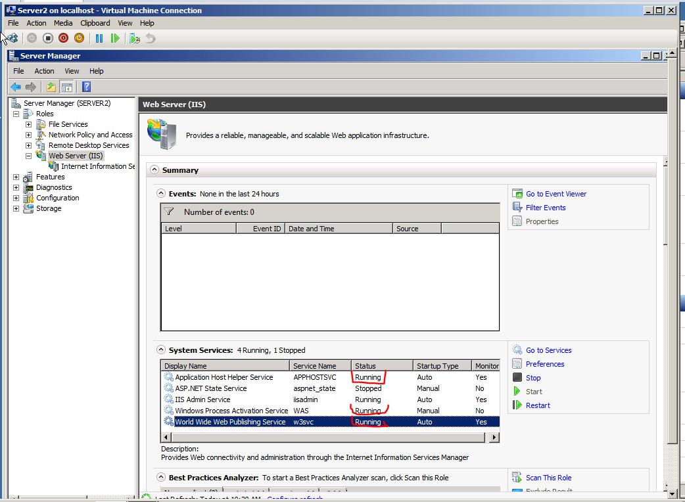Click the Stop link for the service
Viewport: 685px width, 502px height.
pyautogui.click(x=533, y=378)
